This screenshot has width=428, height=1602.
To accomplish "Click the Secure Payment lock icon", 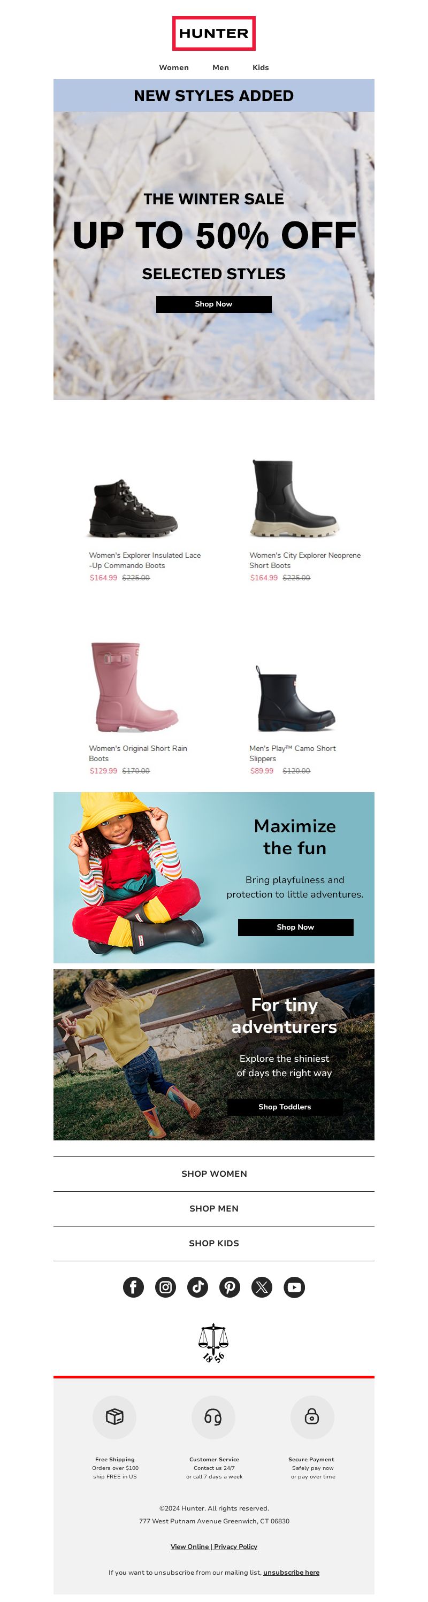I will tap(312, 1417).
